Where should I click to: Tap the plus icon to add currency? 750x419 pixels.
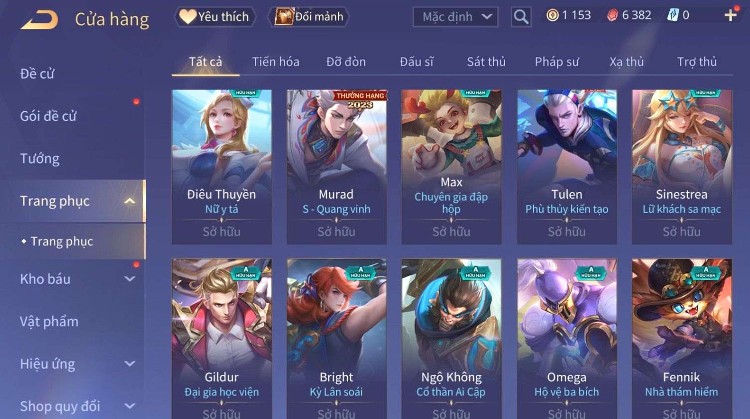(730, 15)
